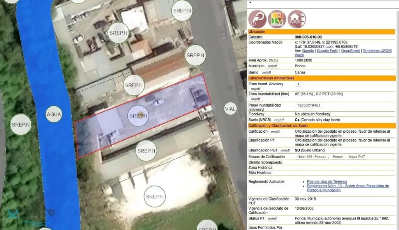Open the Temblores USGS link
This screenshot has width=399, height=230.
coord(376,51)
